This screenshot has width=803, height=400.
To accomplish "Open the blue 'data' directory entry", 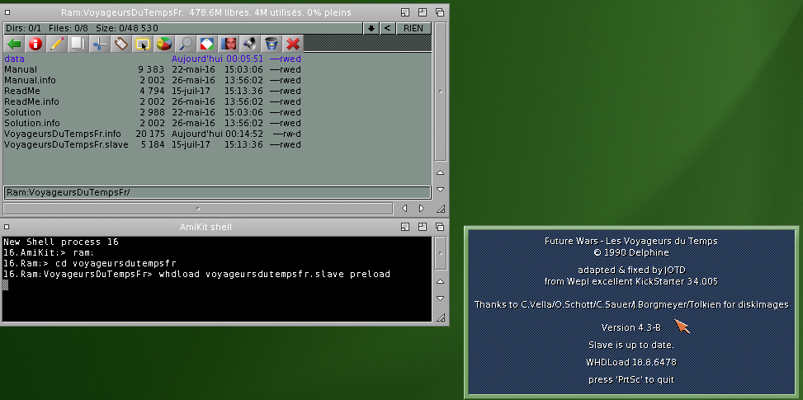I will 153,59.
